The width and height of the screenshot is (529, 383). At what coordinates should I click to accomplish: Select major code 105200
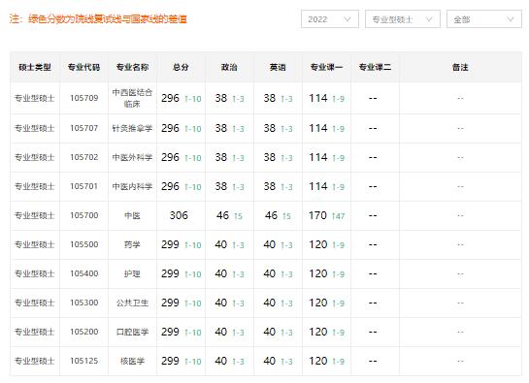pyautogui.click(x=84, y=332)
